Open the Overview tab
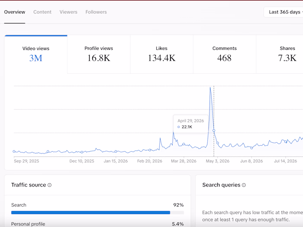303x227 pixels. [x=14, y=12]
